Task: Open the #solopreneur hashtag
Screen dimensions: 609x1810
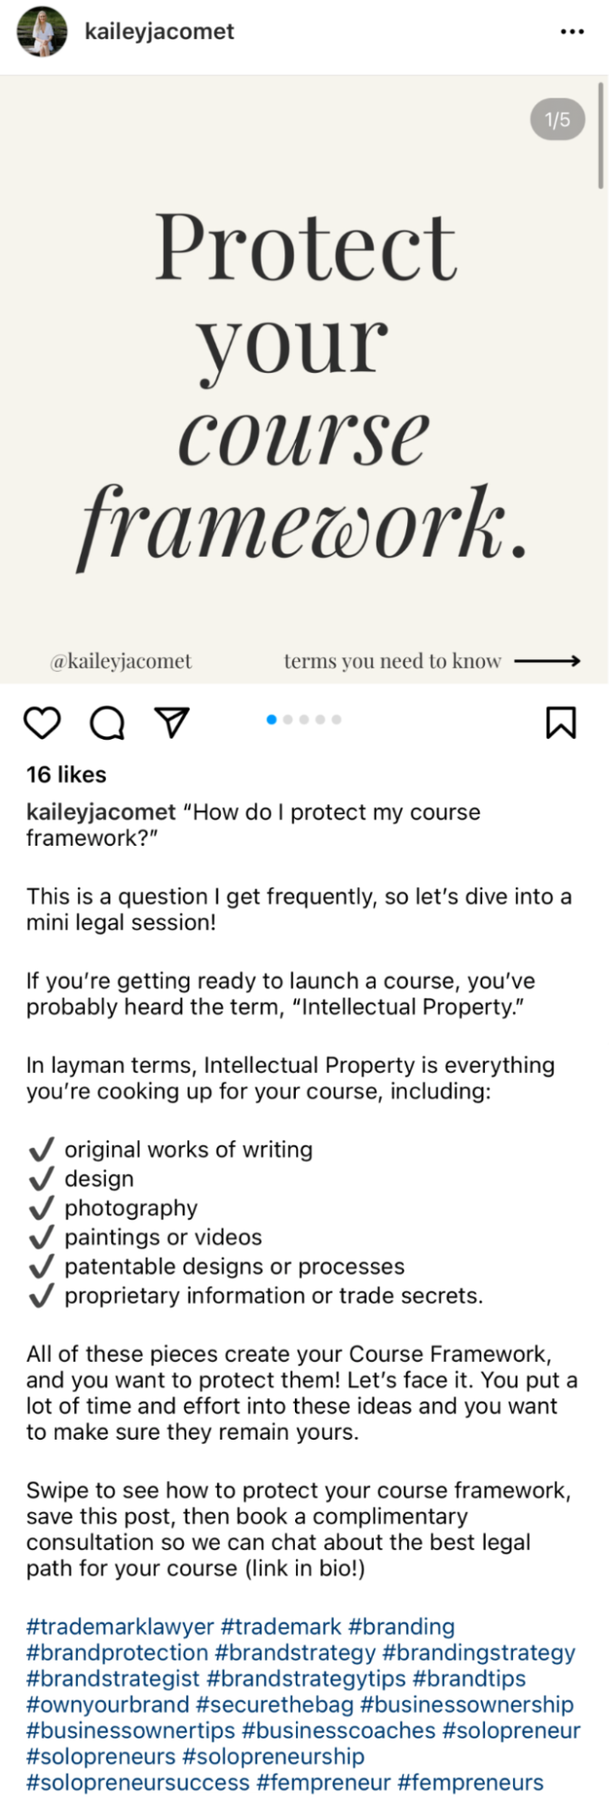Action: click(511, 1730)
